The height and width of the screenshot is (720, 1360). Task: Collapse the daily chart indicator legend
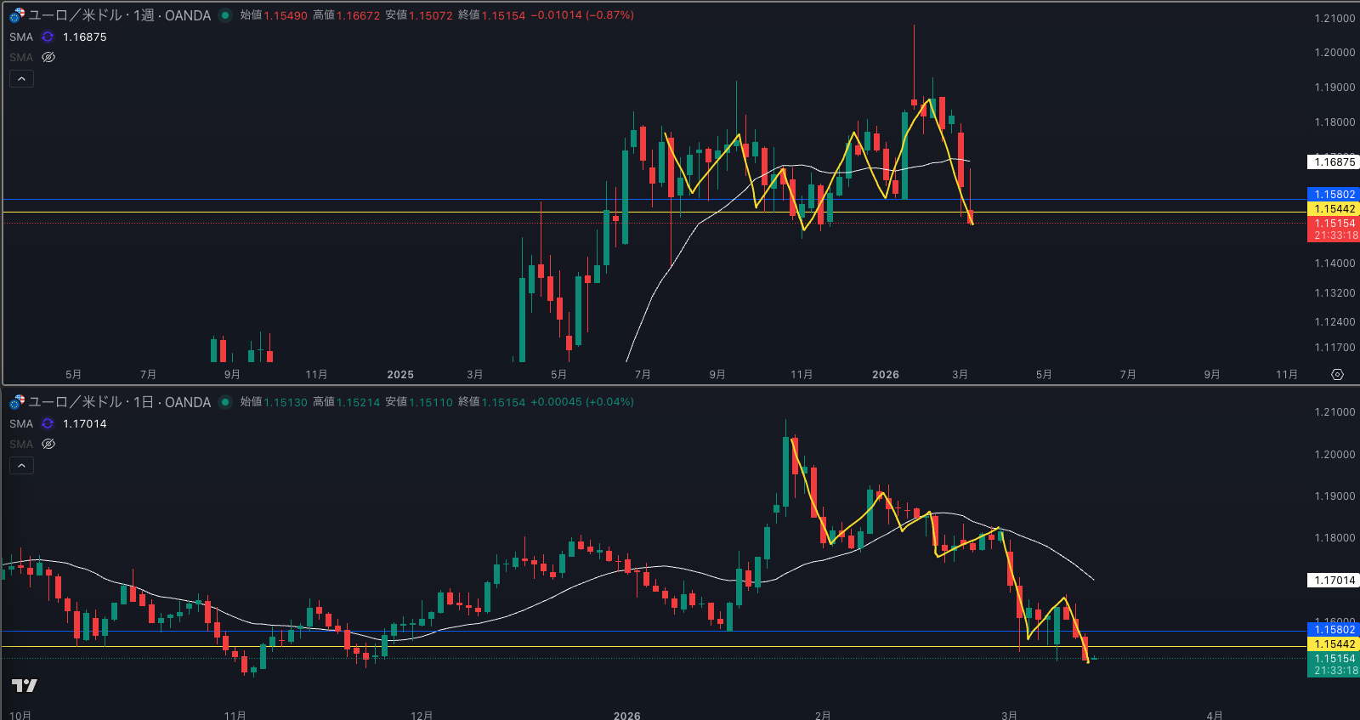[x=21, y=466]
